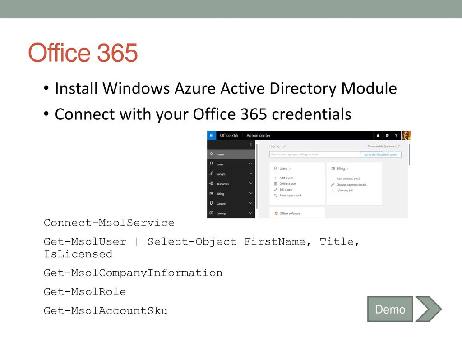462x346 pixels.
Task: Open the app launcher waffle icon
Action: [x=212, y=135]
